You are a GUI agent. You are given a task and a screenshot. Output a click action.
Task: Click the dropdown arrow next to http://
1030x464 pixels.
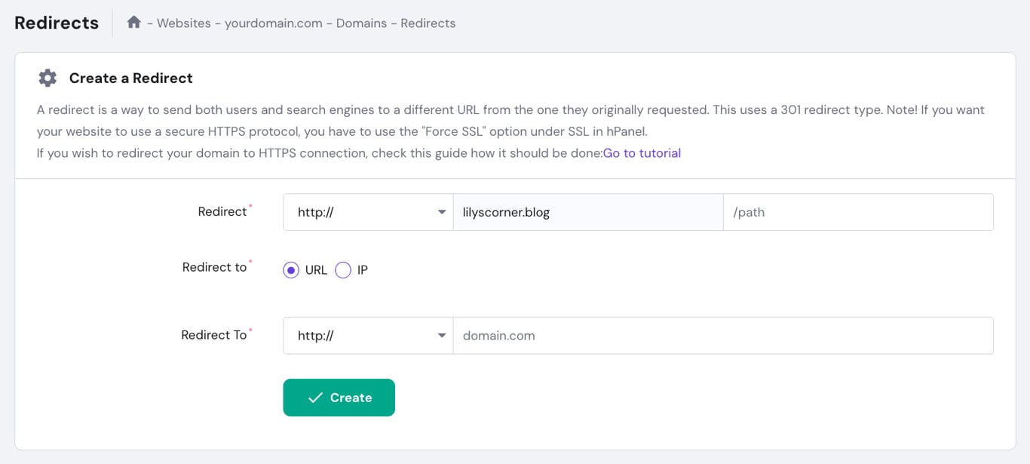pyautogui.click(x=443, y=212)
